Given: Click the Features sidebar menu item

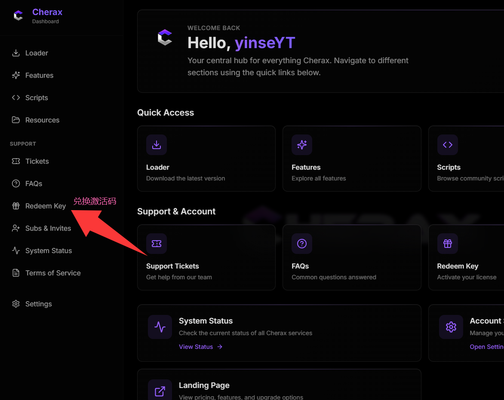Looking at the screenshot, I should click(x=39, y=76).
